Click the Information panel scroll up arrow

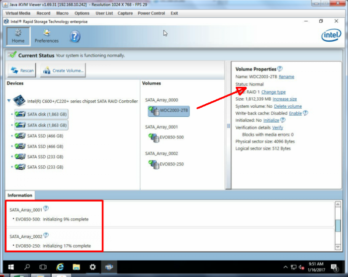click(x=338, y=204)
